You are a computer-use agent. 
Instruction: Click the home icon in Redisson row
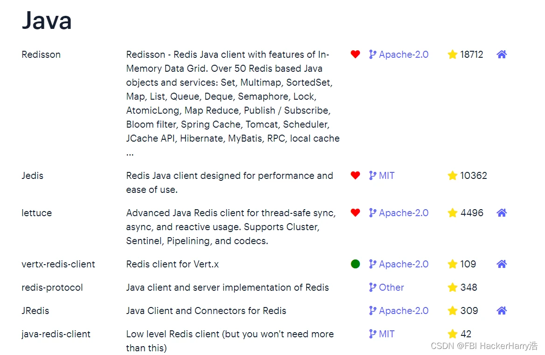point(502,55)
